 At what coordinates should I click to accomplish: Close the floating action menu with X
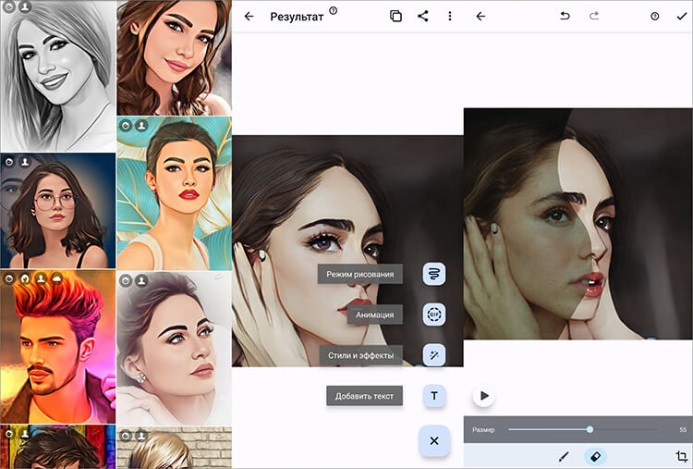point(434,440)
